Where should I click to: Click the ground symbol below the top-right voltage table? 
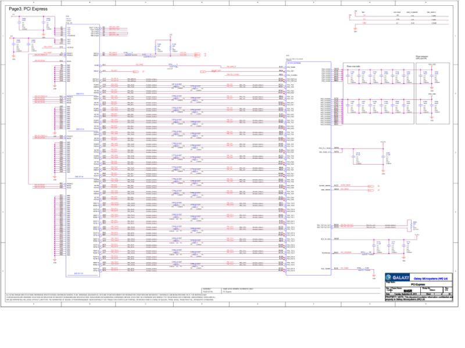point(355,30)
